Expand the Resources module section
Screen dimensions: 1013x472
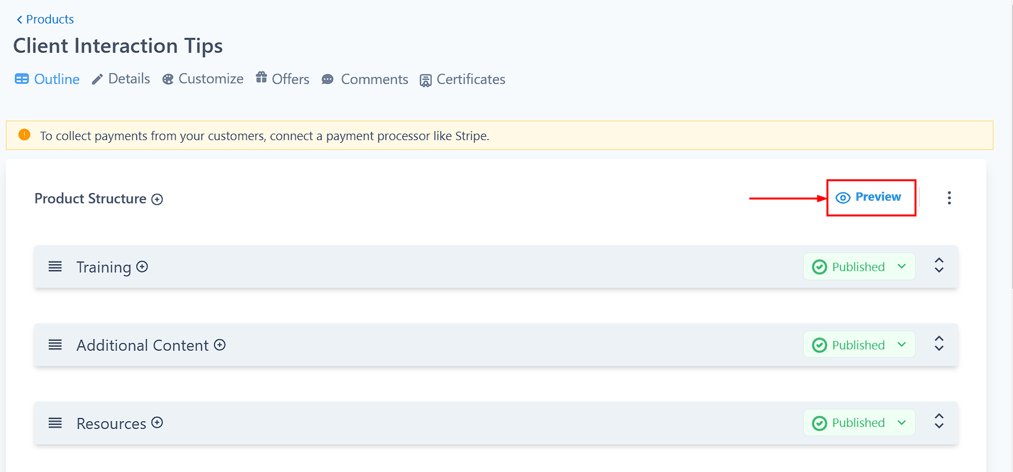coord(939,421)
